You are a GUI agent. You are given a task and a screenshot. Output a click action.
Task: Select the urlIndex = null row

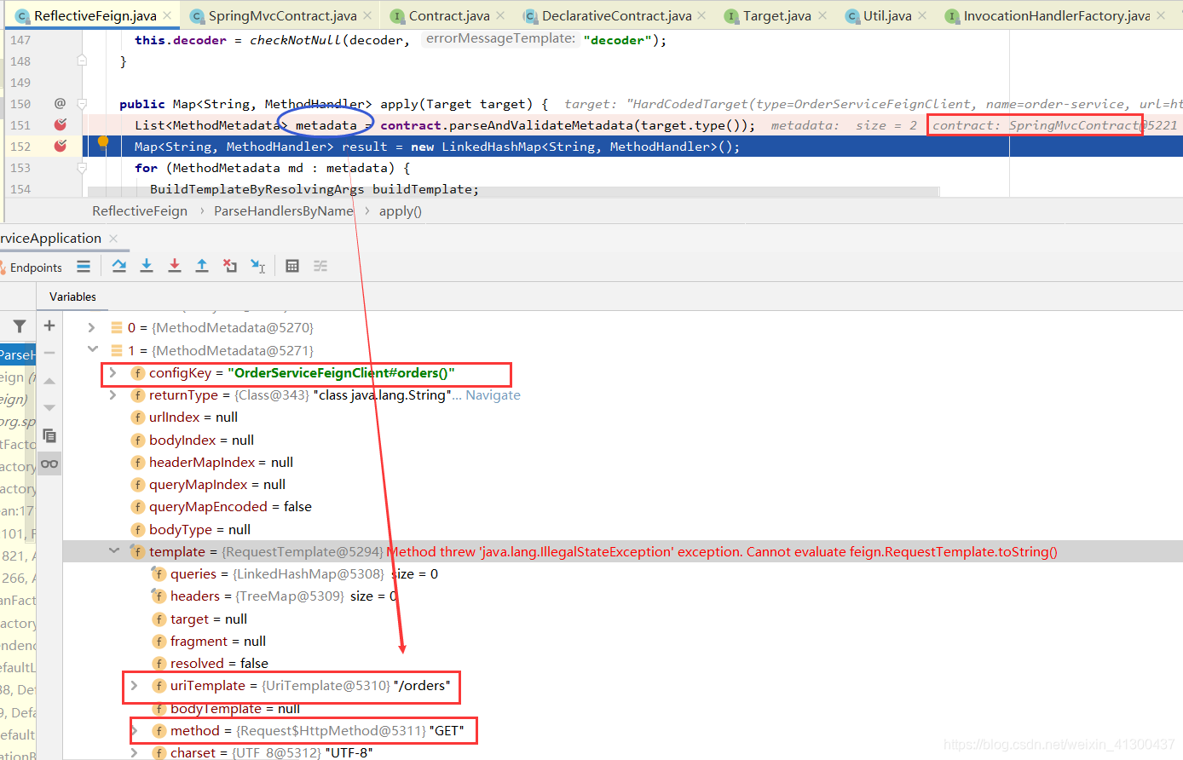623,417
